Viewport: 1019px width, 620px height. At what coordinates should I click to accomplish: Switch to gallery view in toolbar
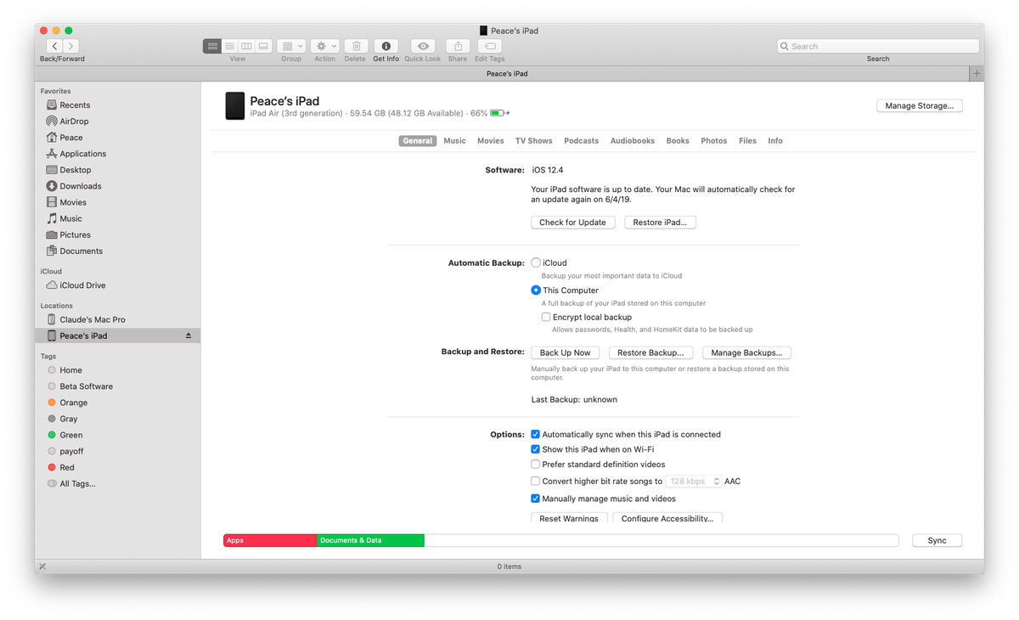263,46
